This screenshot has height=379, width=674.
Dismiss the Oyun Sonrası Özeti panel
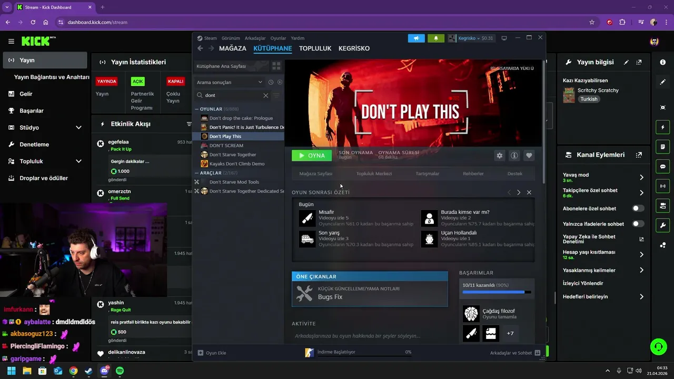coord(529,193)
